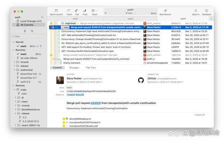Image resolution: width=224 pixels, height=141 pixels.
Task: Push commits with the Push icon
Action: [x=85, y=11]
